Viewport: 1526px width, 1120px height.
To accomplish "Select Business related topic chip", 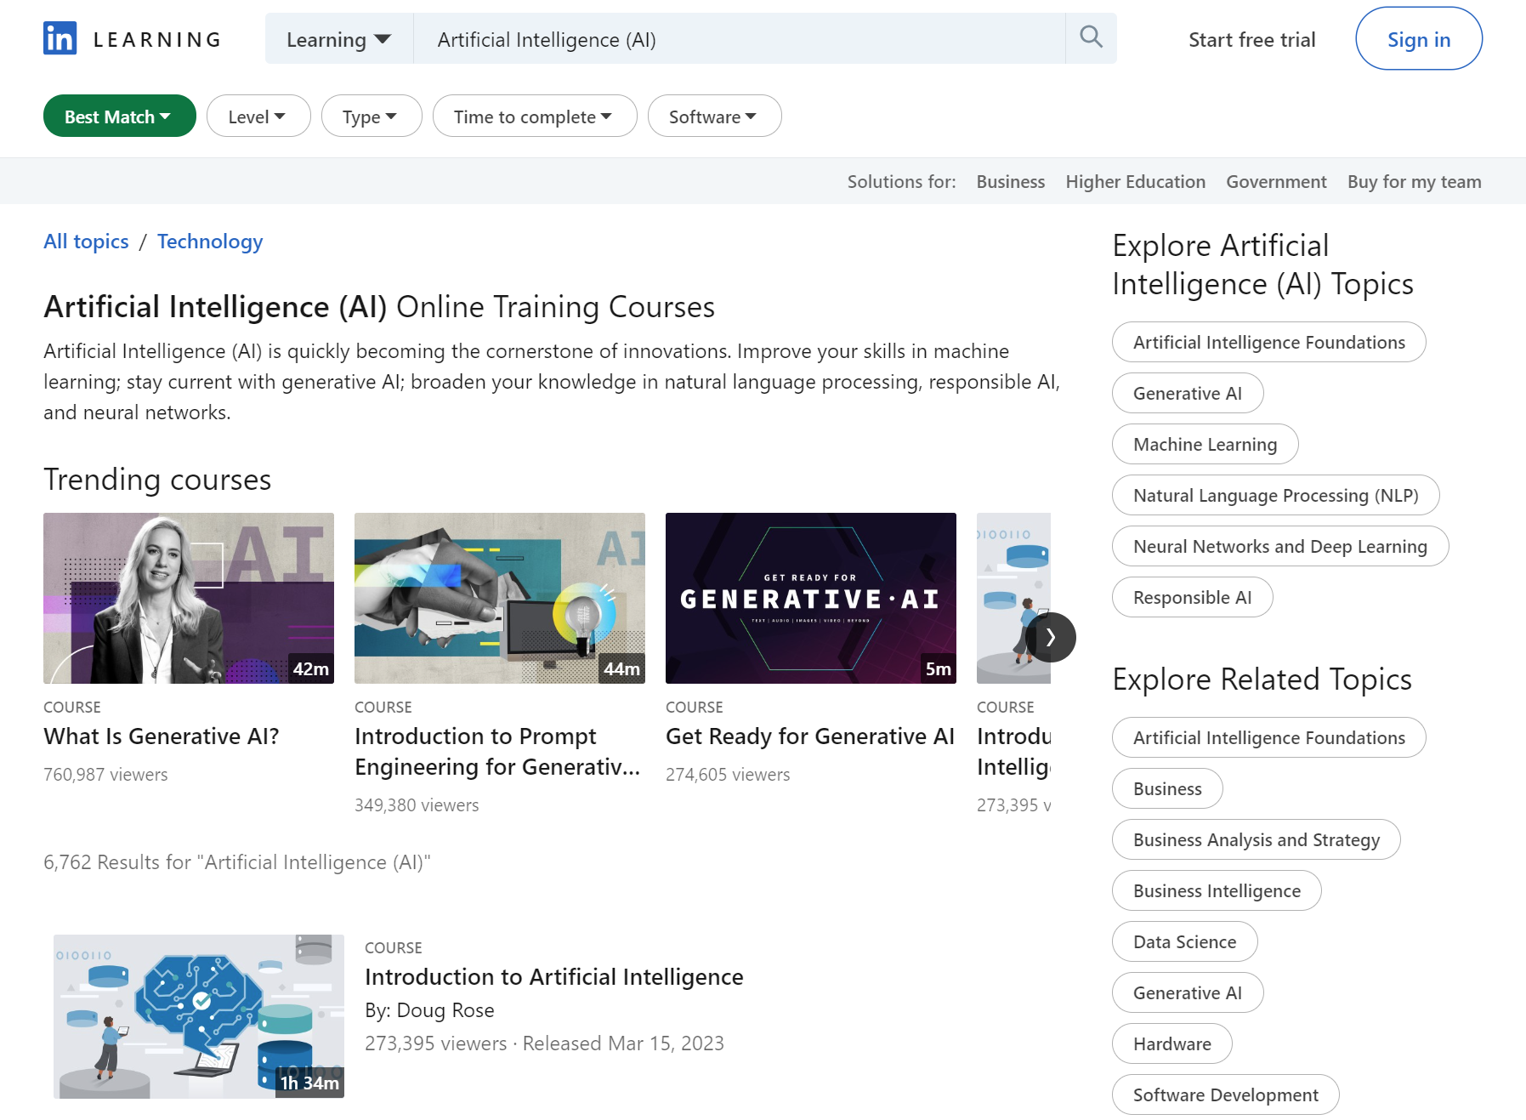I will (x=1167, y=788).
